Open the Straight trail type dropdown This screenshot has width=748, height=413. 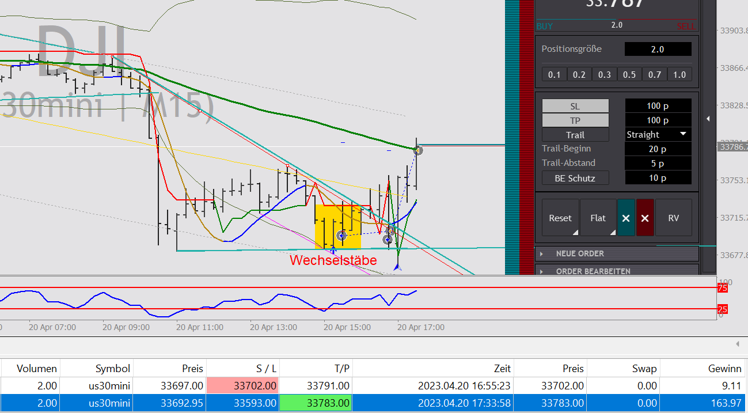(658, 135)
